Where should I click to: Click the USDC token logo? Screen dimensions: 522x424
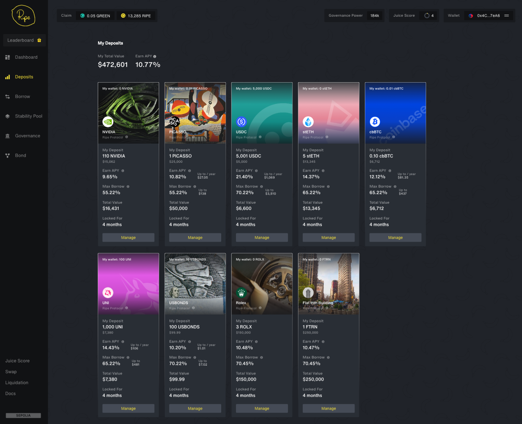(x=242, y=122)
